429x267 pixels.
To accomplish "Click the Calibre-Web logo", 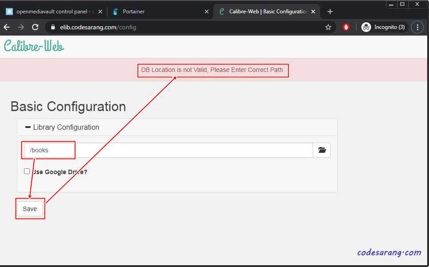I will [x=34, y=46].
